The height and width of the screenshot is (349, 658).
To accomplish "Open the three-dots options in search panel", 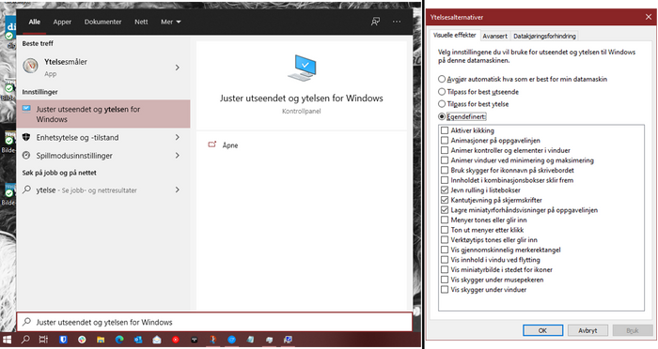I will coord(397,22).
